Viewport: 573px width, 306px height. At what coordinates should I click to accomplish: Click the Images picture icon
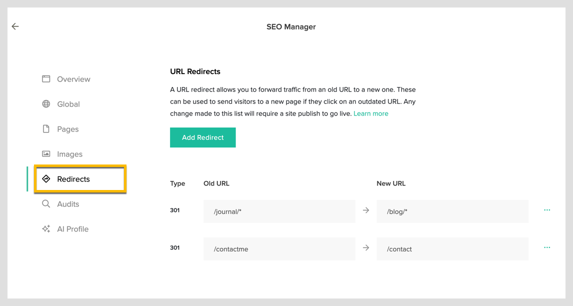(46, 154)
